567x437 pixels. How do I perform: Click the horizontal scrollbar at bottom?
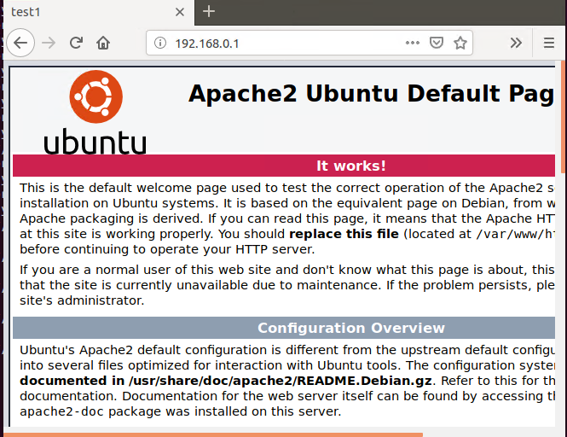click(213, 434)
